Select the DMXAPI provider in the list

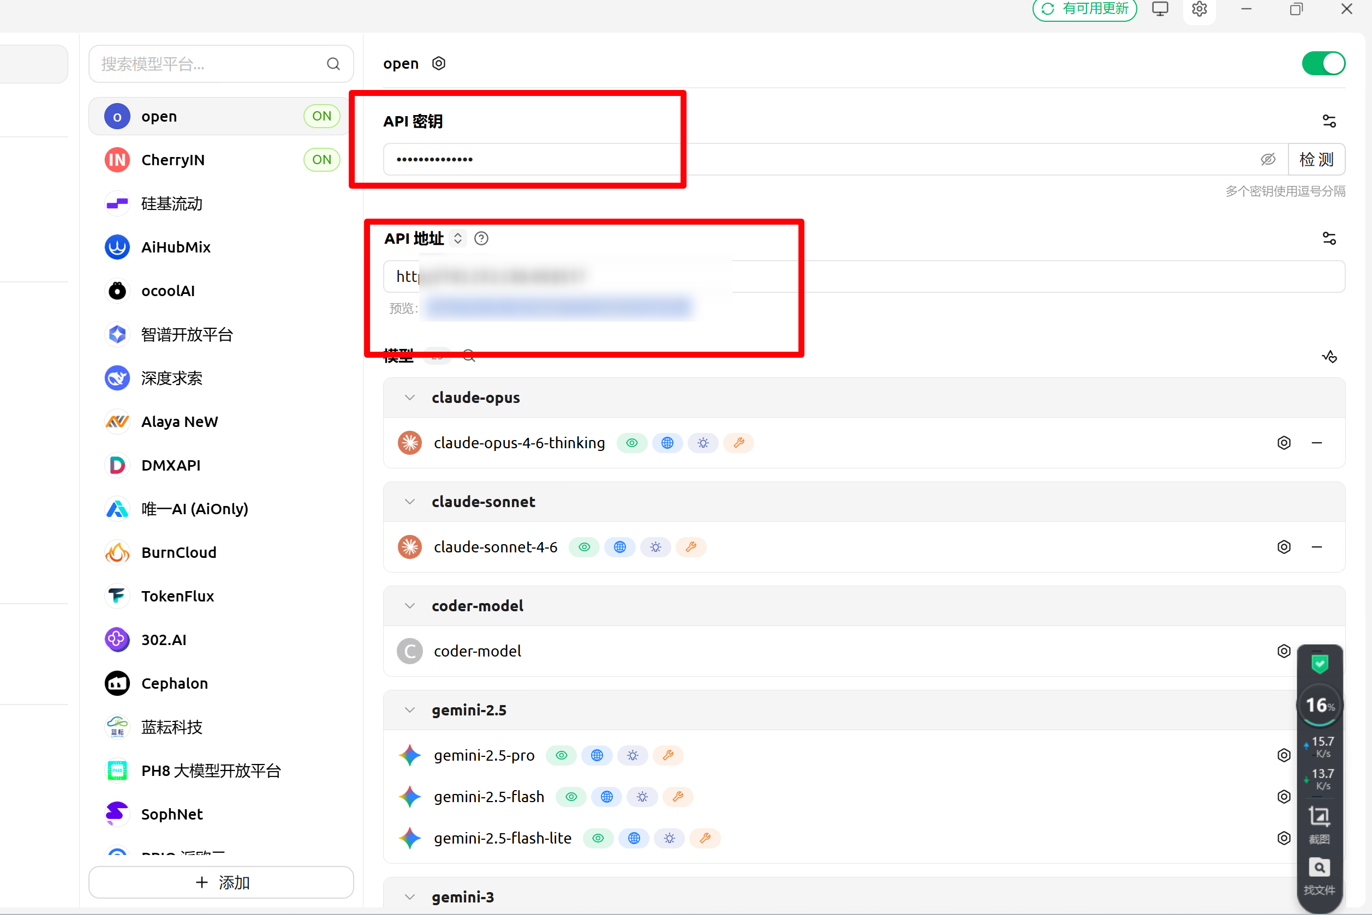click(171, 465)
